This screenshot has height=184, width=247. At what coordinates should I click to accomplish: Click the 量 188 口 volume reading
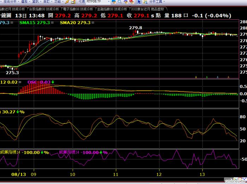pyautogui.click(x=176, y=16)
